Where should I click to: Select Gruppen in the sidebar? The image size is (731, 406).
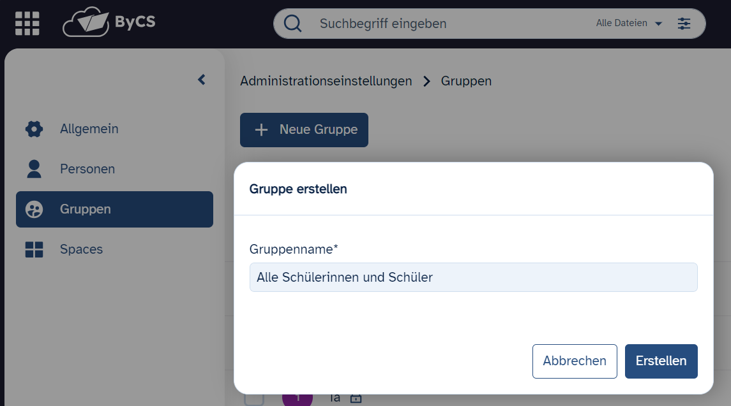click(x=114, y=210)
